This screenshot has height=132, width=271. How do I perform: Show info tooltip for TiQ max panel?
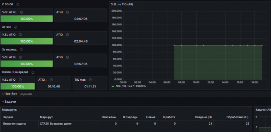(x=90, y=80)
